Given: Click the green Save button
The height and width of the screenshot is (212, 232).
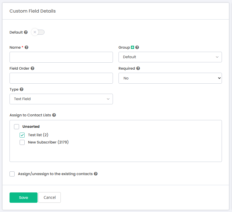Looking at the screenshot, I should (24, 197).
